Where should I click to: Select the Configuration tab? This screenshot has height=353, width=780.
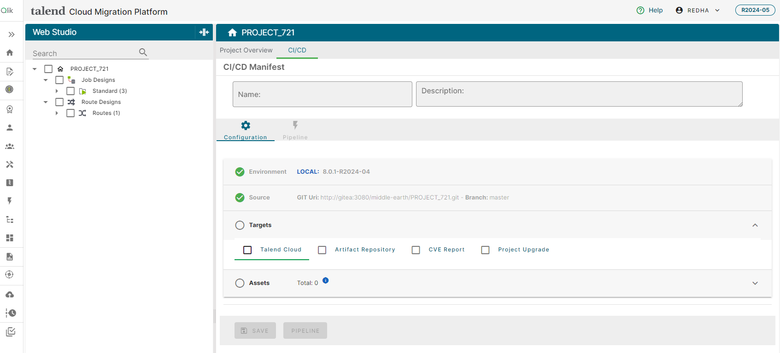point(246,130)
